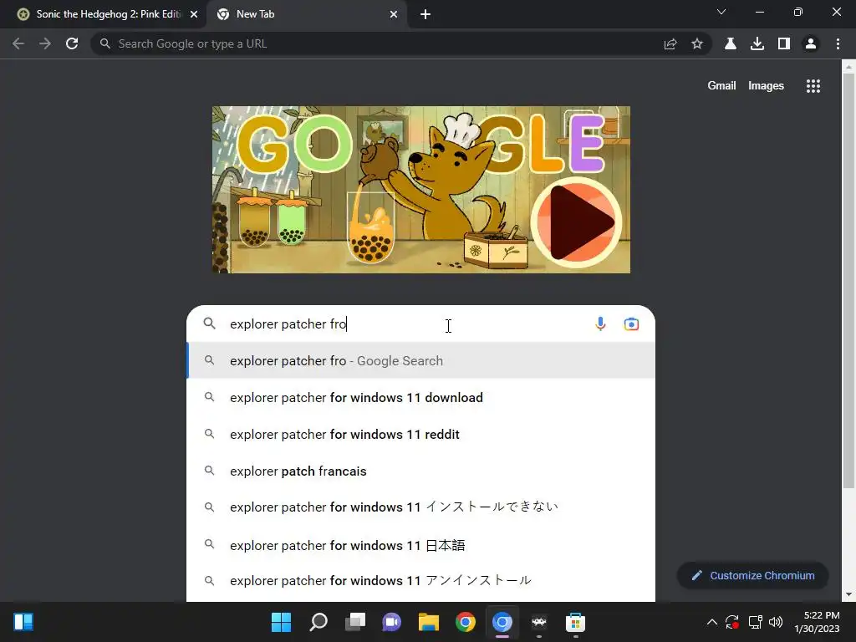
Task: Select suggestion 'explorer patcher for windows 11 日本語'
Action: pyautogui.click(x=421, y=544)
